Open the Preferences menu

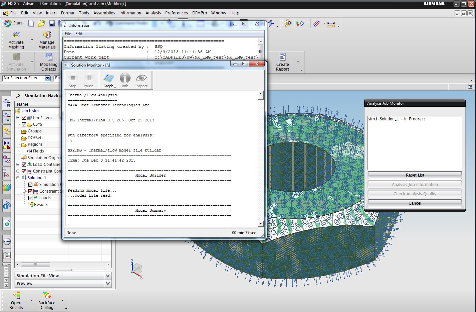point(176,13)
